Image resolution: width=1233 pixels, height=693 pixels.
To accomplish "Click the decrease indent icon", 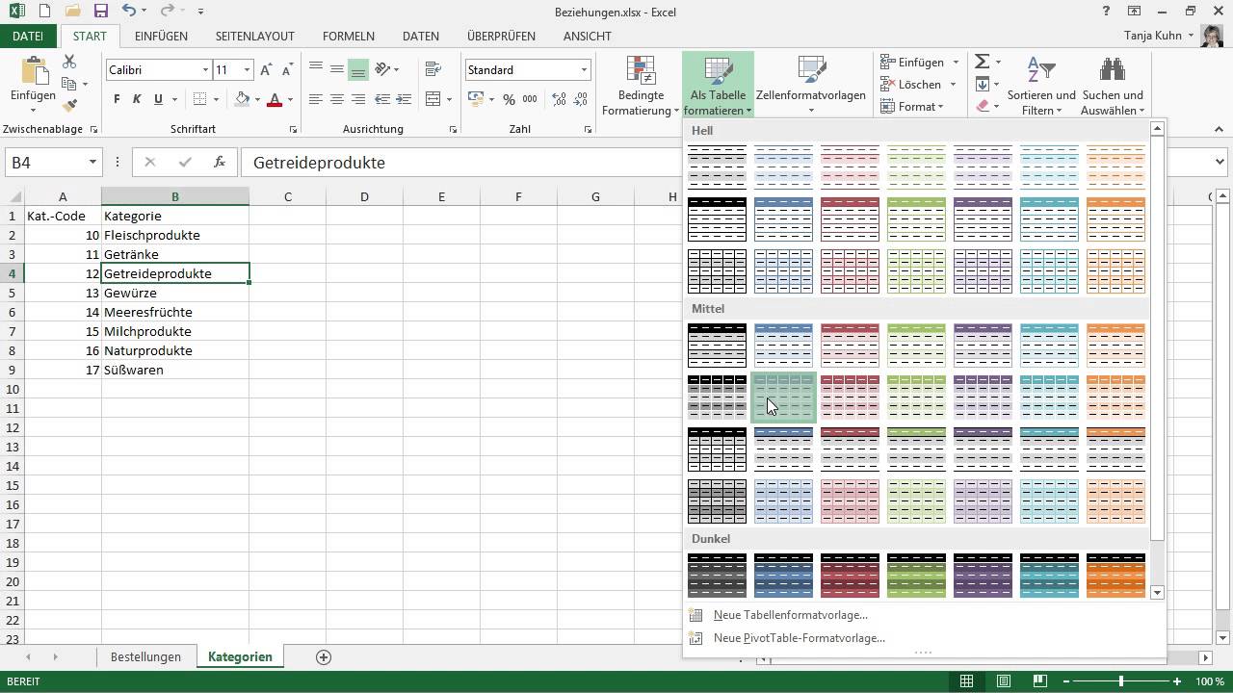I will pyautogui.click(x=383, y=99).
